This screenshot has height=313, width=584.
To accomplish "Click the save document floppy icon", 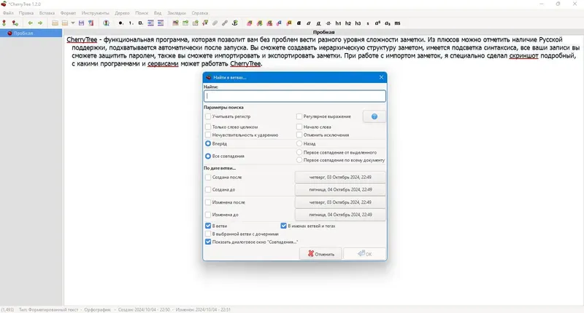I will pyautogui.click(x=81, y=23).
